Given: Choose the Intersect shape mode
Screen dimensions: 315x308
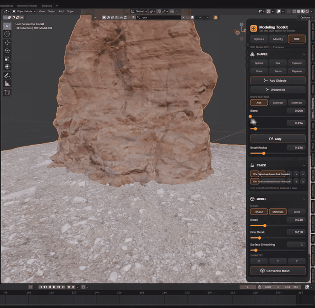Looking at the screenshot, I should click(297, 103).
